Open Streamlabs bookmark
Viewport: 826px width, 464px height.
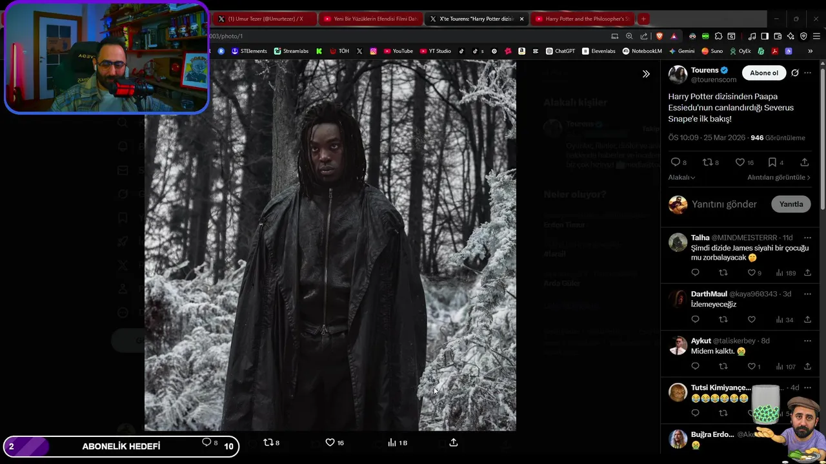click(x=291, y=51)
